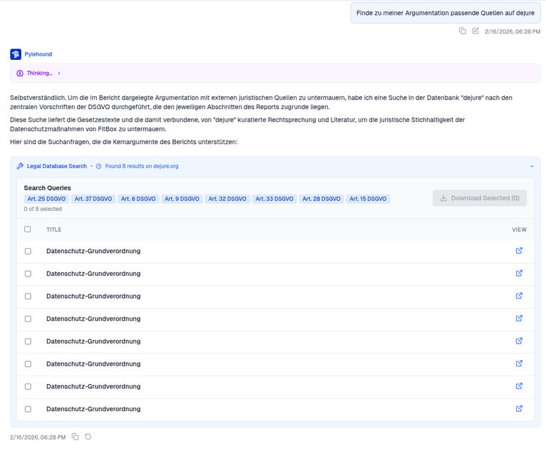Open the last result's external view icon
Image resolution: width=546 pixels, height=449 pixels.
[519, 409]
